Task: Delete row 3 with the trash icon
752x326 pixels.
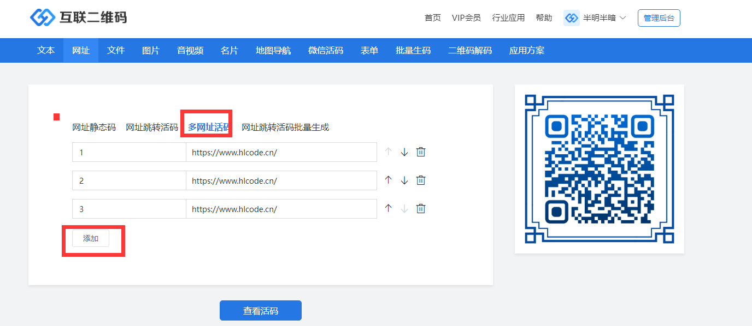Action: click(x=421, y=209)
